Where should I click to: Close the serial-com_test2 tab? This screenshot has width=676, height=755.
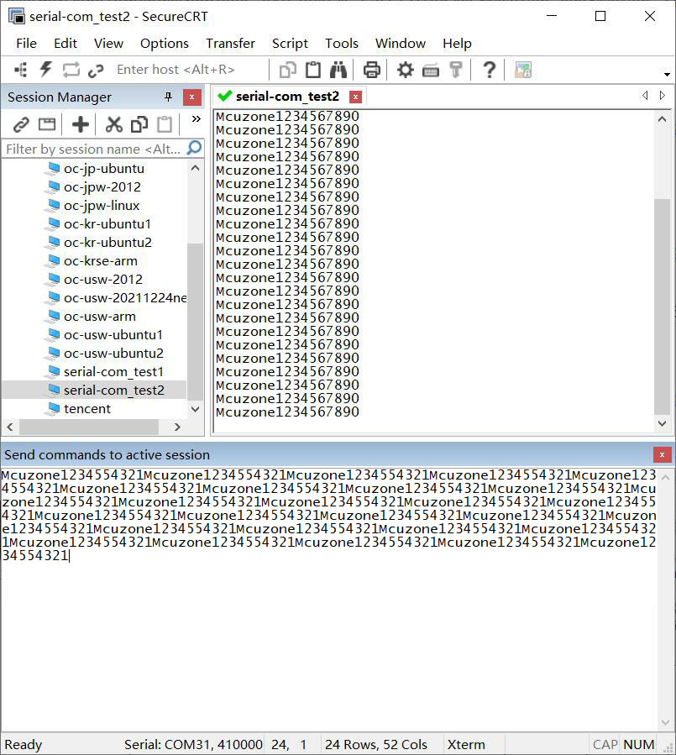point(355,97)
